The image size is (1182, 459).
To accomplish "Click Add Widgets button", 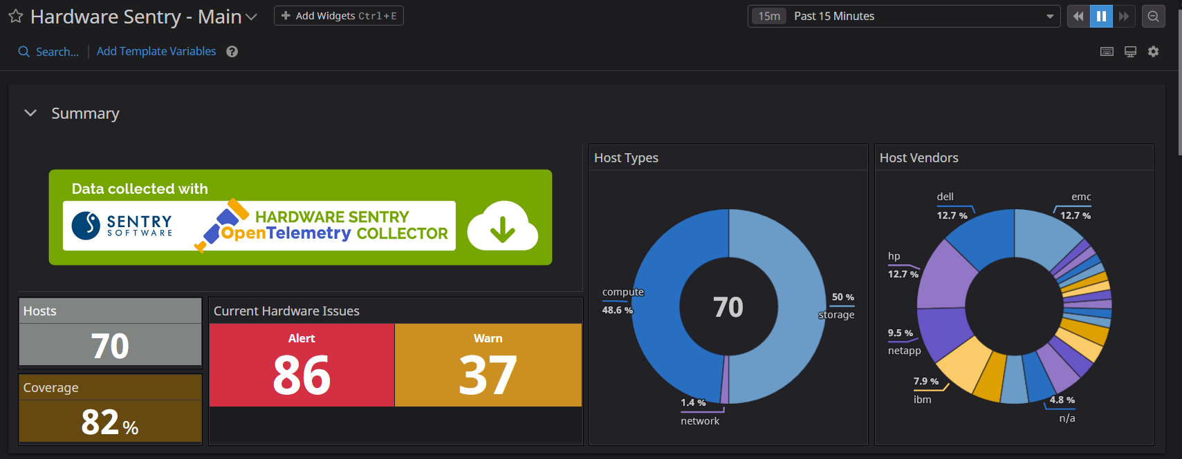I will click(339, 16).
